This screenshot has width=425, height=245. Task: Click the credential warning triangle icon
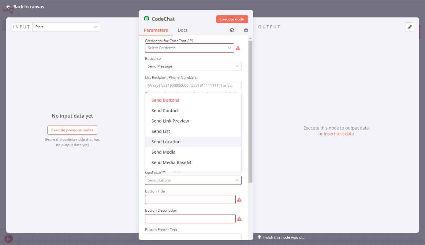pos(238,48)
